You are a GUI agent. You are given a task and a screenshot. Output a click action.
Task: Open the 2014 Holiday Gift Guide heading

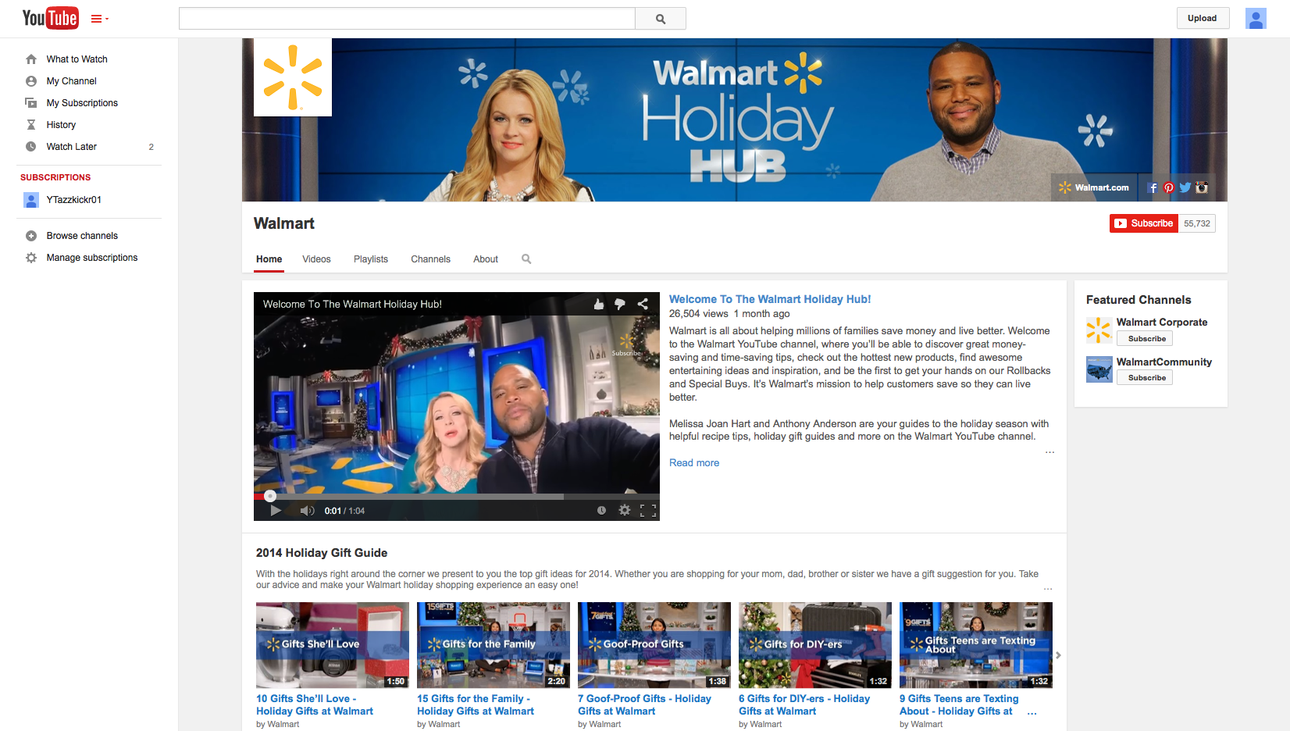pyautogui.click(x=322, y=553)
